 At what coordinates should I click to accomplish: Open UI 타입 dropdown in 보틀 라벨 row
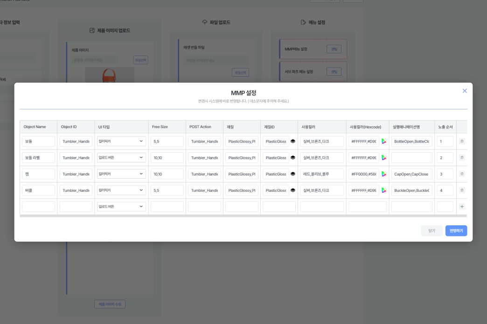pyautogui.click(x=121, y=158)
